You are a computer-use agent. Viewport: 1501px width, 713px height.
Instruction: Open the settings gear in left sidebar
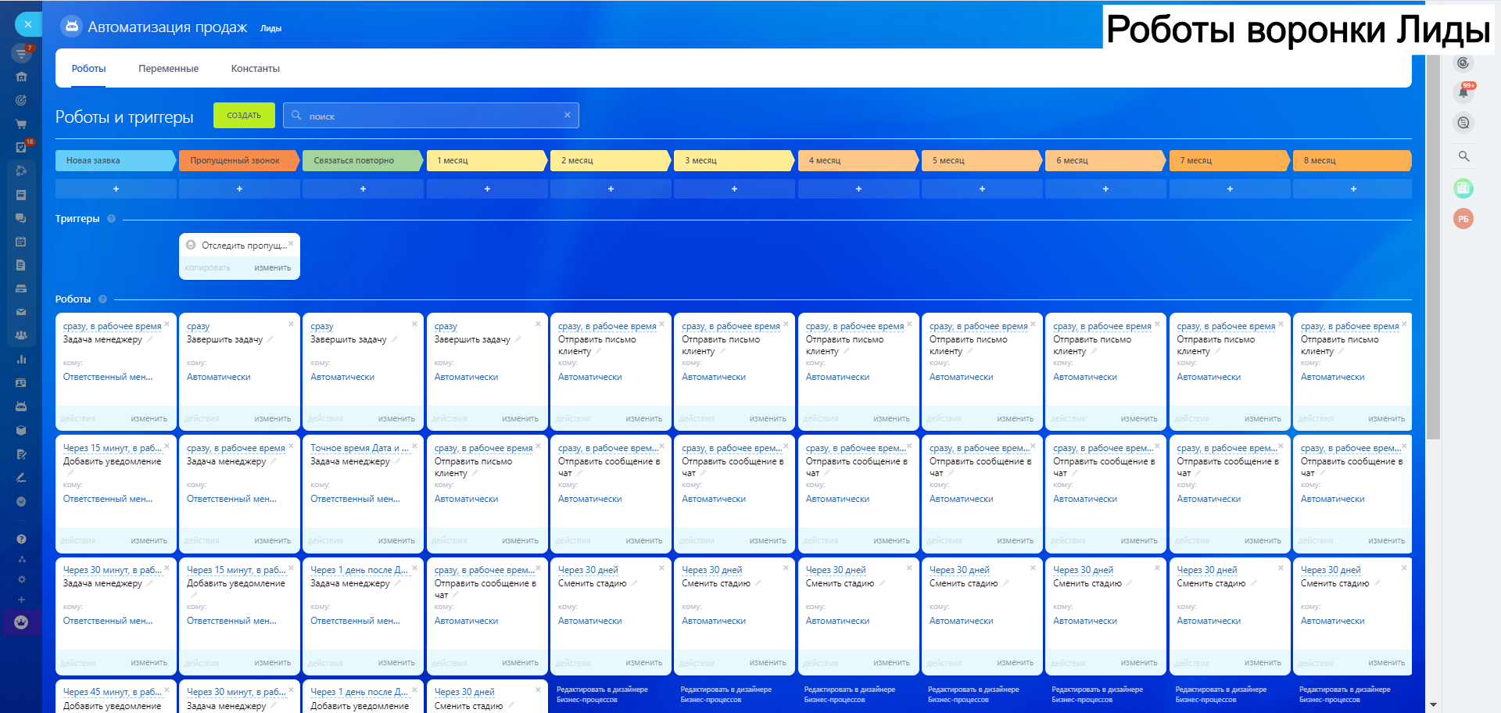pyautogui.click(x=21, y=579)
